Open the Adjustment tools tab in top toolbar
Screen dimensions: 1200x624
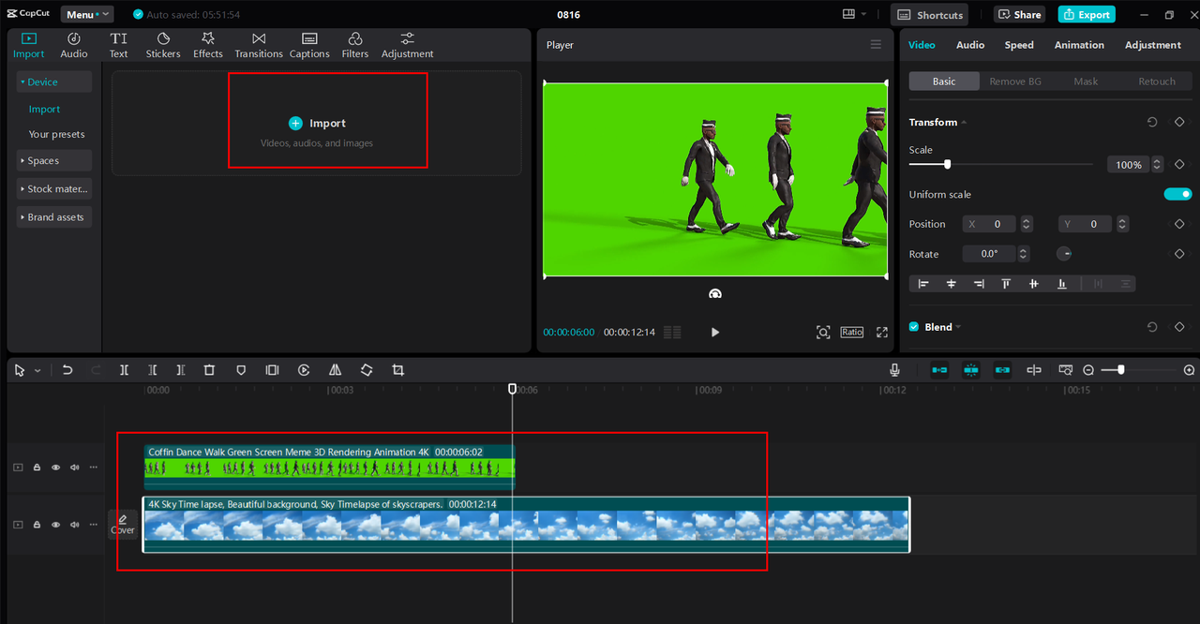pos(407,45)
